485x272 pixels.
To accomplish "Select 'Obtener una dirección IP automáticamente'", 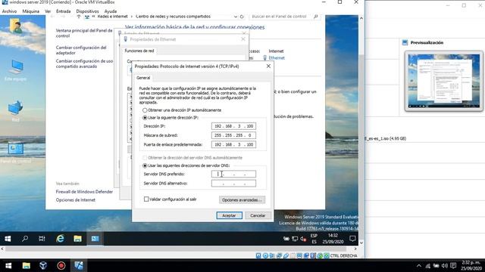I will click(182, 110).
